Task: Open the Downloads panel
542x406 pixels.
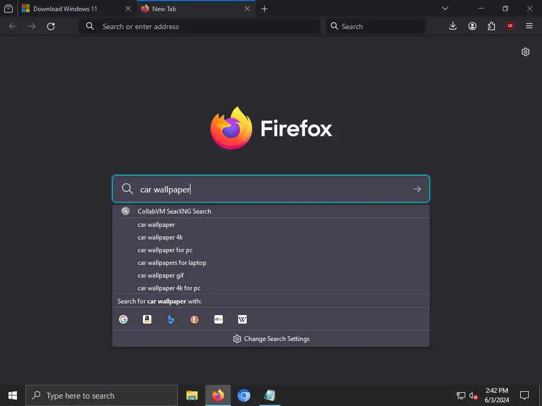Action: pyautogui.click(x=453, y=26)
